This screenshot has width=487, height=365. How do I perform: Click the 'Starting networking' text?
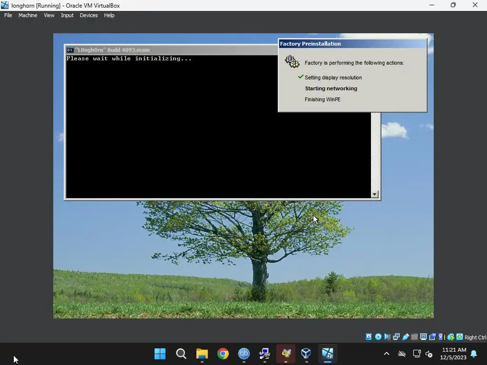331,88
